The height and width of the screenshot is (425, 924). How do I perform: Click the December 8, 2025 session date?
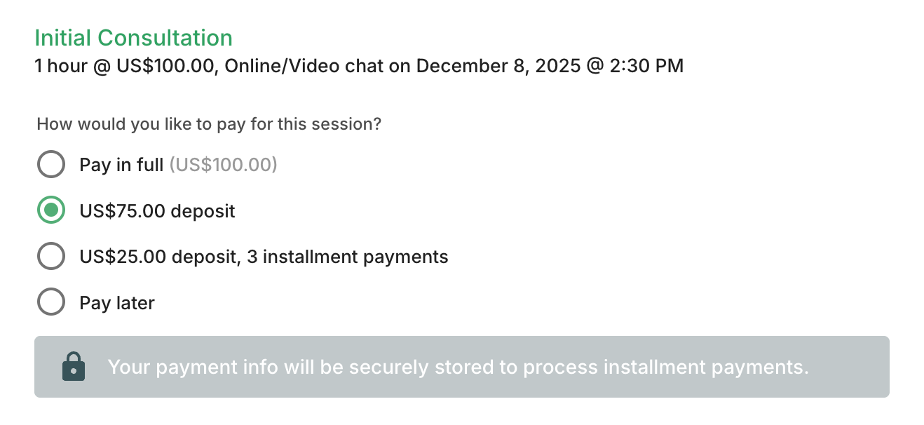(x=498, y=67)
